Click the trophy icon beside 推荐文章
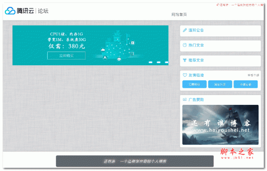 [x=185, y=60]
